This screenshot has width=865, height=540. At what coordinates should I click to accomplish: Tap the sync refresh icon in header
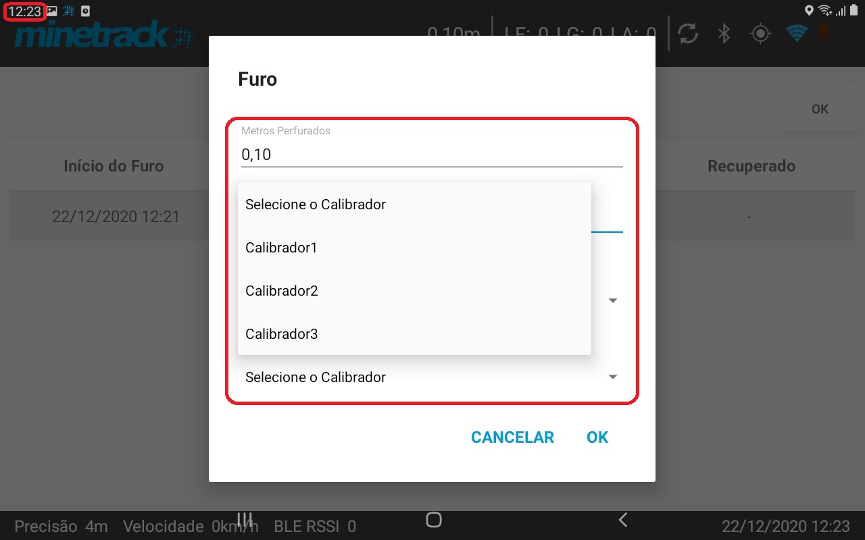click(688, 34)
